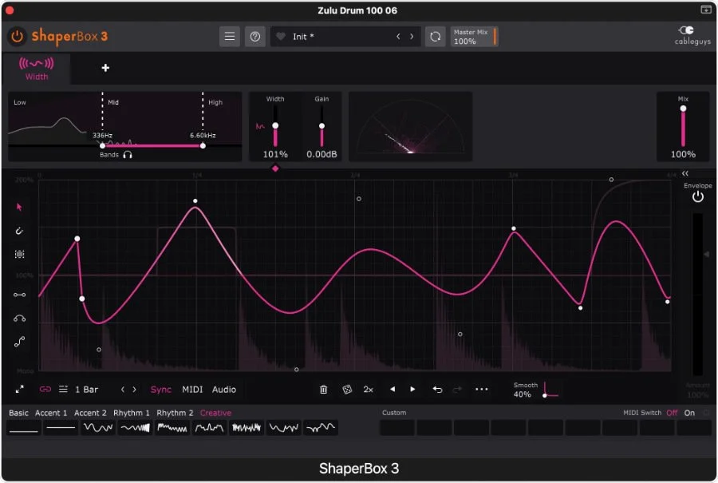This screenshot has height=483, width=718.
Task: Shift waveform left with triangle arrow
Action: point(393,389)
